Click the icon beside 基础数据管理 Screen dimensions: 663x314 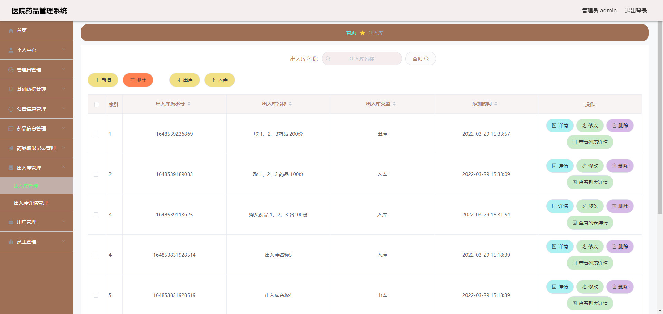pos(11,90)
